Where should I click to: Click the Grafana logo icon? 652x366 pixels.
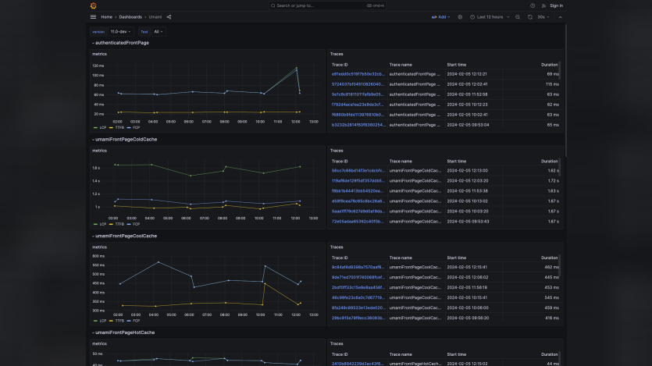click(93, 5)
